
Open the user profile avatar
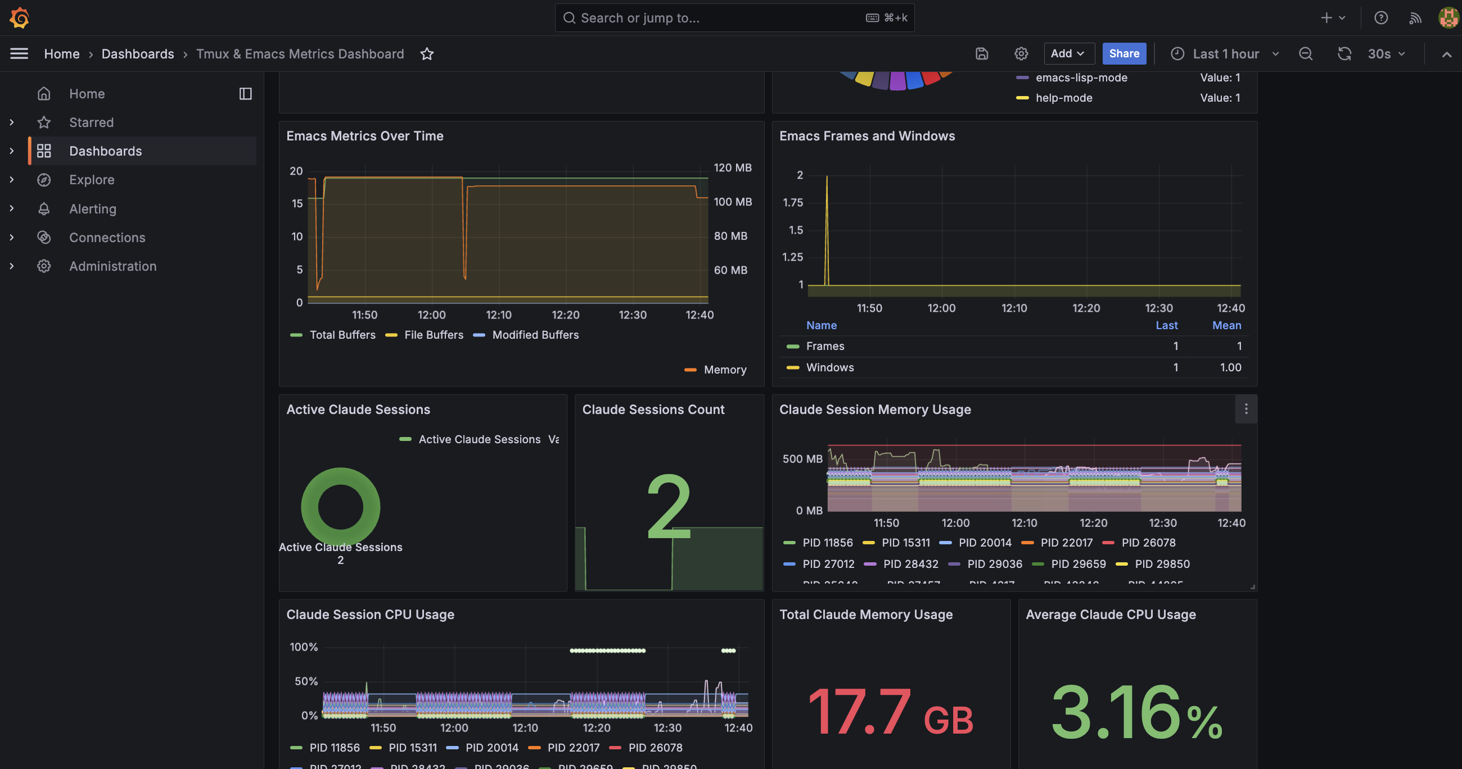tap(1449, 18)
